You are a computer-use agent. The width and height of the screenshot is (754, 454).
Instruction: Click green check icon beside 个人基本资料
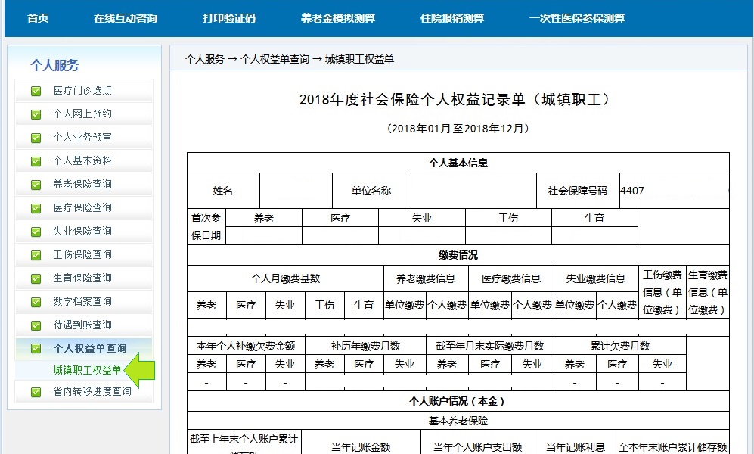(x=36, y=161)
